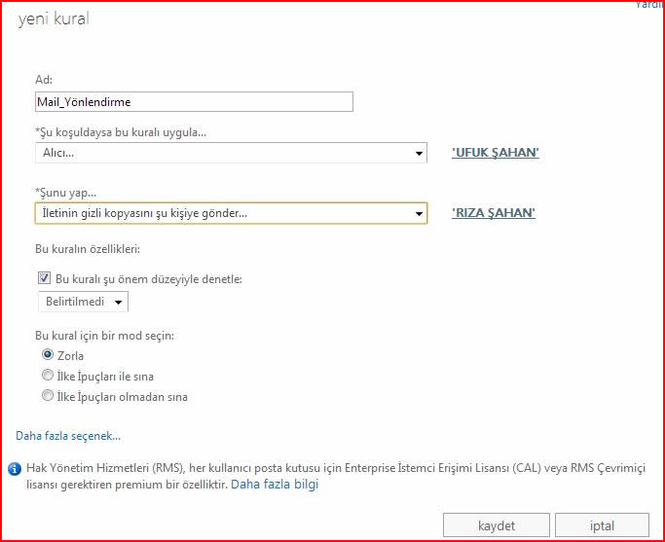Click the arrow next to 'Belirtilmedi'
The width and height of the screenshot is (665, 542).
[119, 303]
